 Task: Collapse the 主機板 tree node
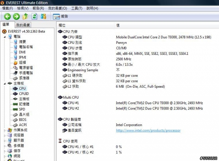5,83
